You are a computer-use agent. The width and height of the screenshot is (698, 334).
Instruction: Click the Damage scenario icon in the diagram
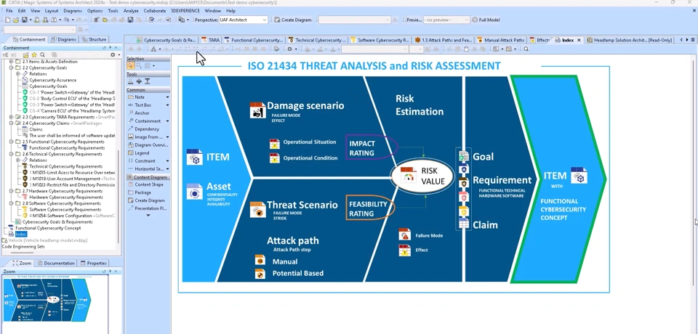[257, 110]
